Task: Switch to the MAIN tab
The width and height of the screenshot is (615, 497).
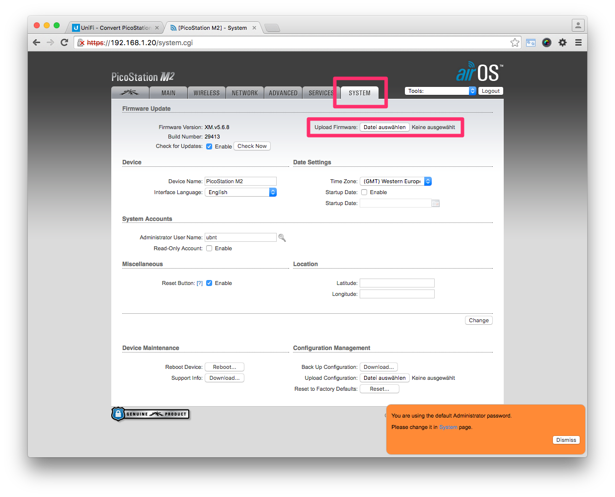Action: pyautogui.click(x=168, y=92)
